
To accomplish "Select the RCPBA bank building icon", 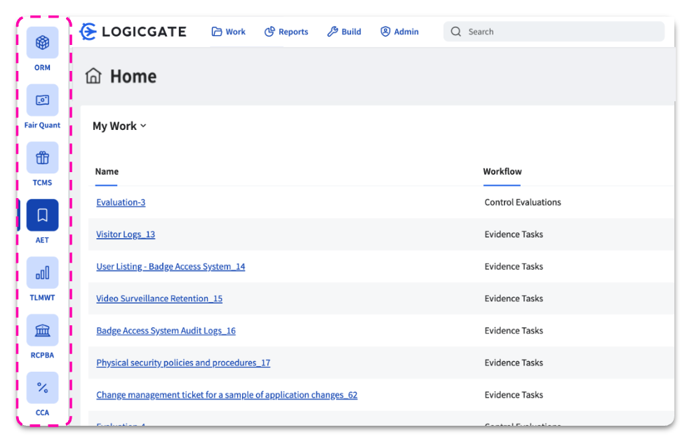I will 42,330.
